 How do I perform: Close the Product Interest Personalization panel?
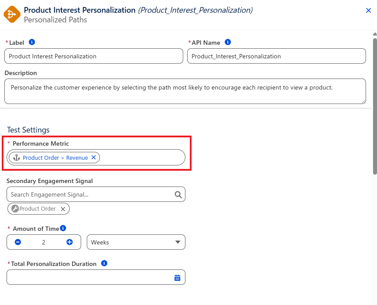pyautogui.click(x=368, y=11)
